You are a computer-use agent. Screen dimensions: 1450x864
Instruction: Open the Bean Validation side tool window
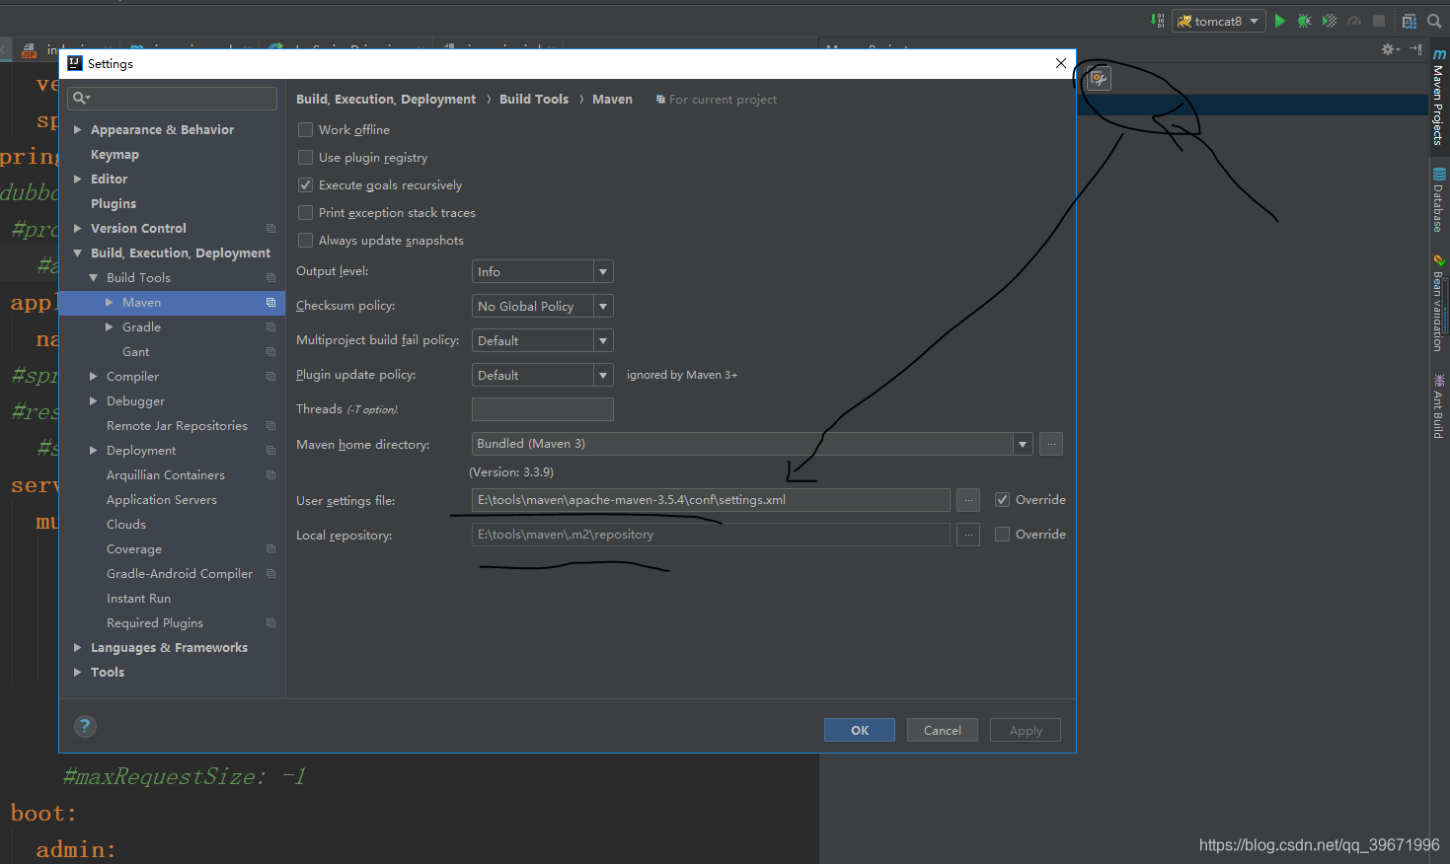pos(1439,303)
